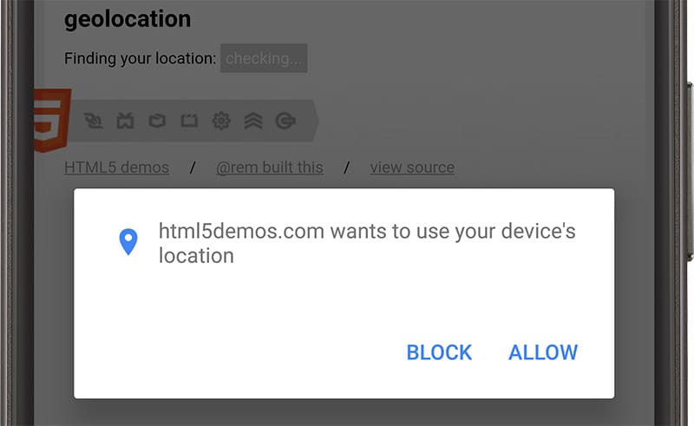Image resolution: width=694 pixels, height=426 pixels.
Task: Click the "Finding your location:" label
Action: [x=140, y=59]
